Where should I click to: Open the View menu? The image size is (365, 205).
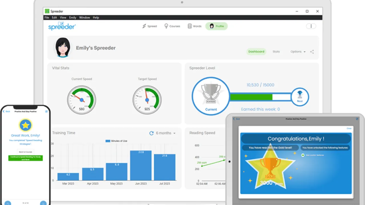point(63,17)
